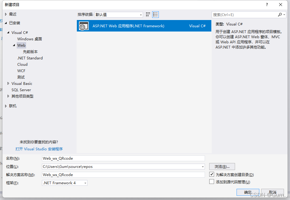Select ASP.NET Web 应用程序(.NET Framework) template row
This screenshot has height=200, width=290.
click(x=144, y=26)
